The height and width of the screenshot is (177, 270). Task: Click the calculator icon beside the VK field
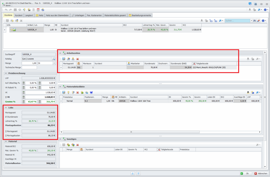tap(23, 92)
